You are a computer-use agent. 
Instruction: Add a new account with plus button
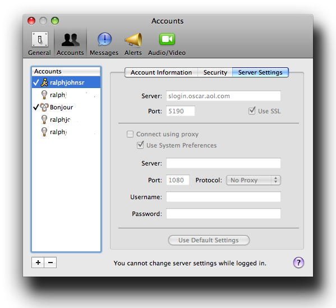(38, 263)
